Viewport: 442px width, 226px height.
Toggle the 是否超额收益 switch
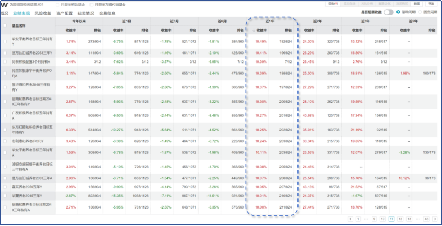coord(389,12)
